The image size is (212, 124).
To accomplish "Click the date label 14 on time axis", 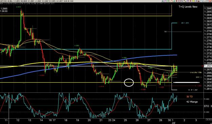I will click(x=41, y=120).
